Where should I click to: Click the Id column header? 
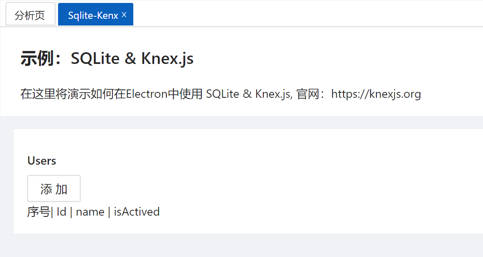(x=61, y=212)
